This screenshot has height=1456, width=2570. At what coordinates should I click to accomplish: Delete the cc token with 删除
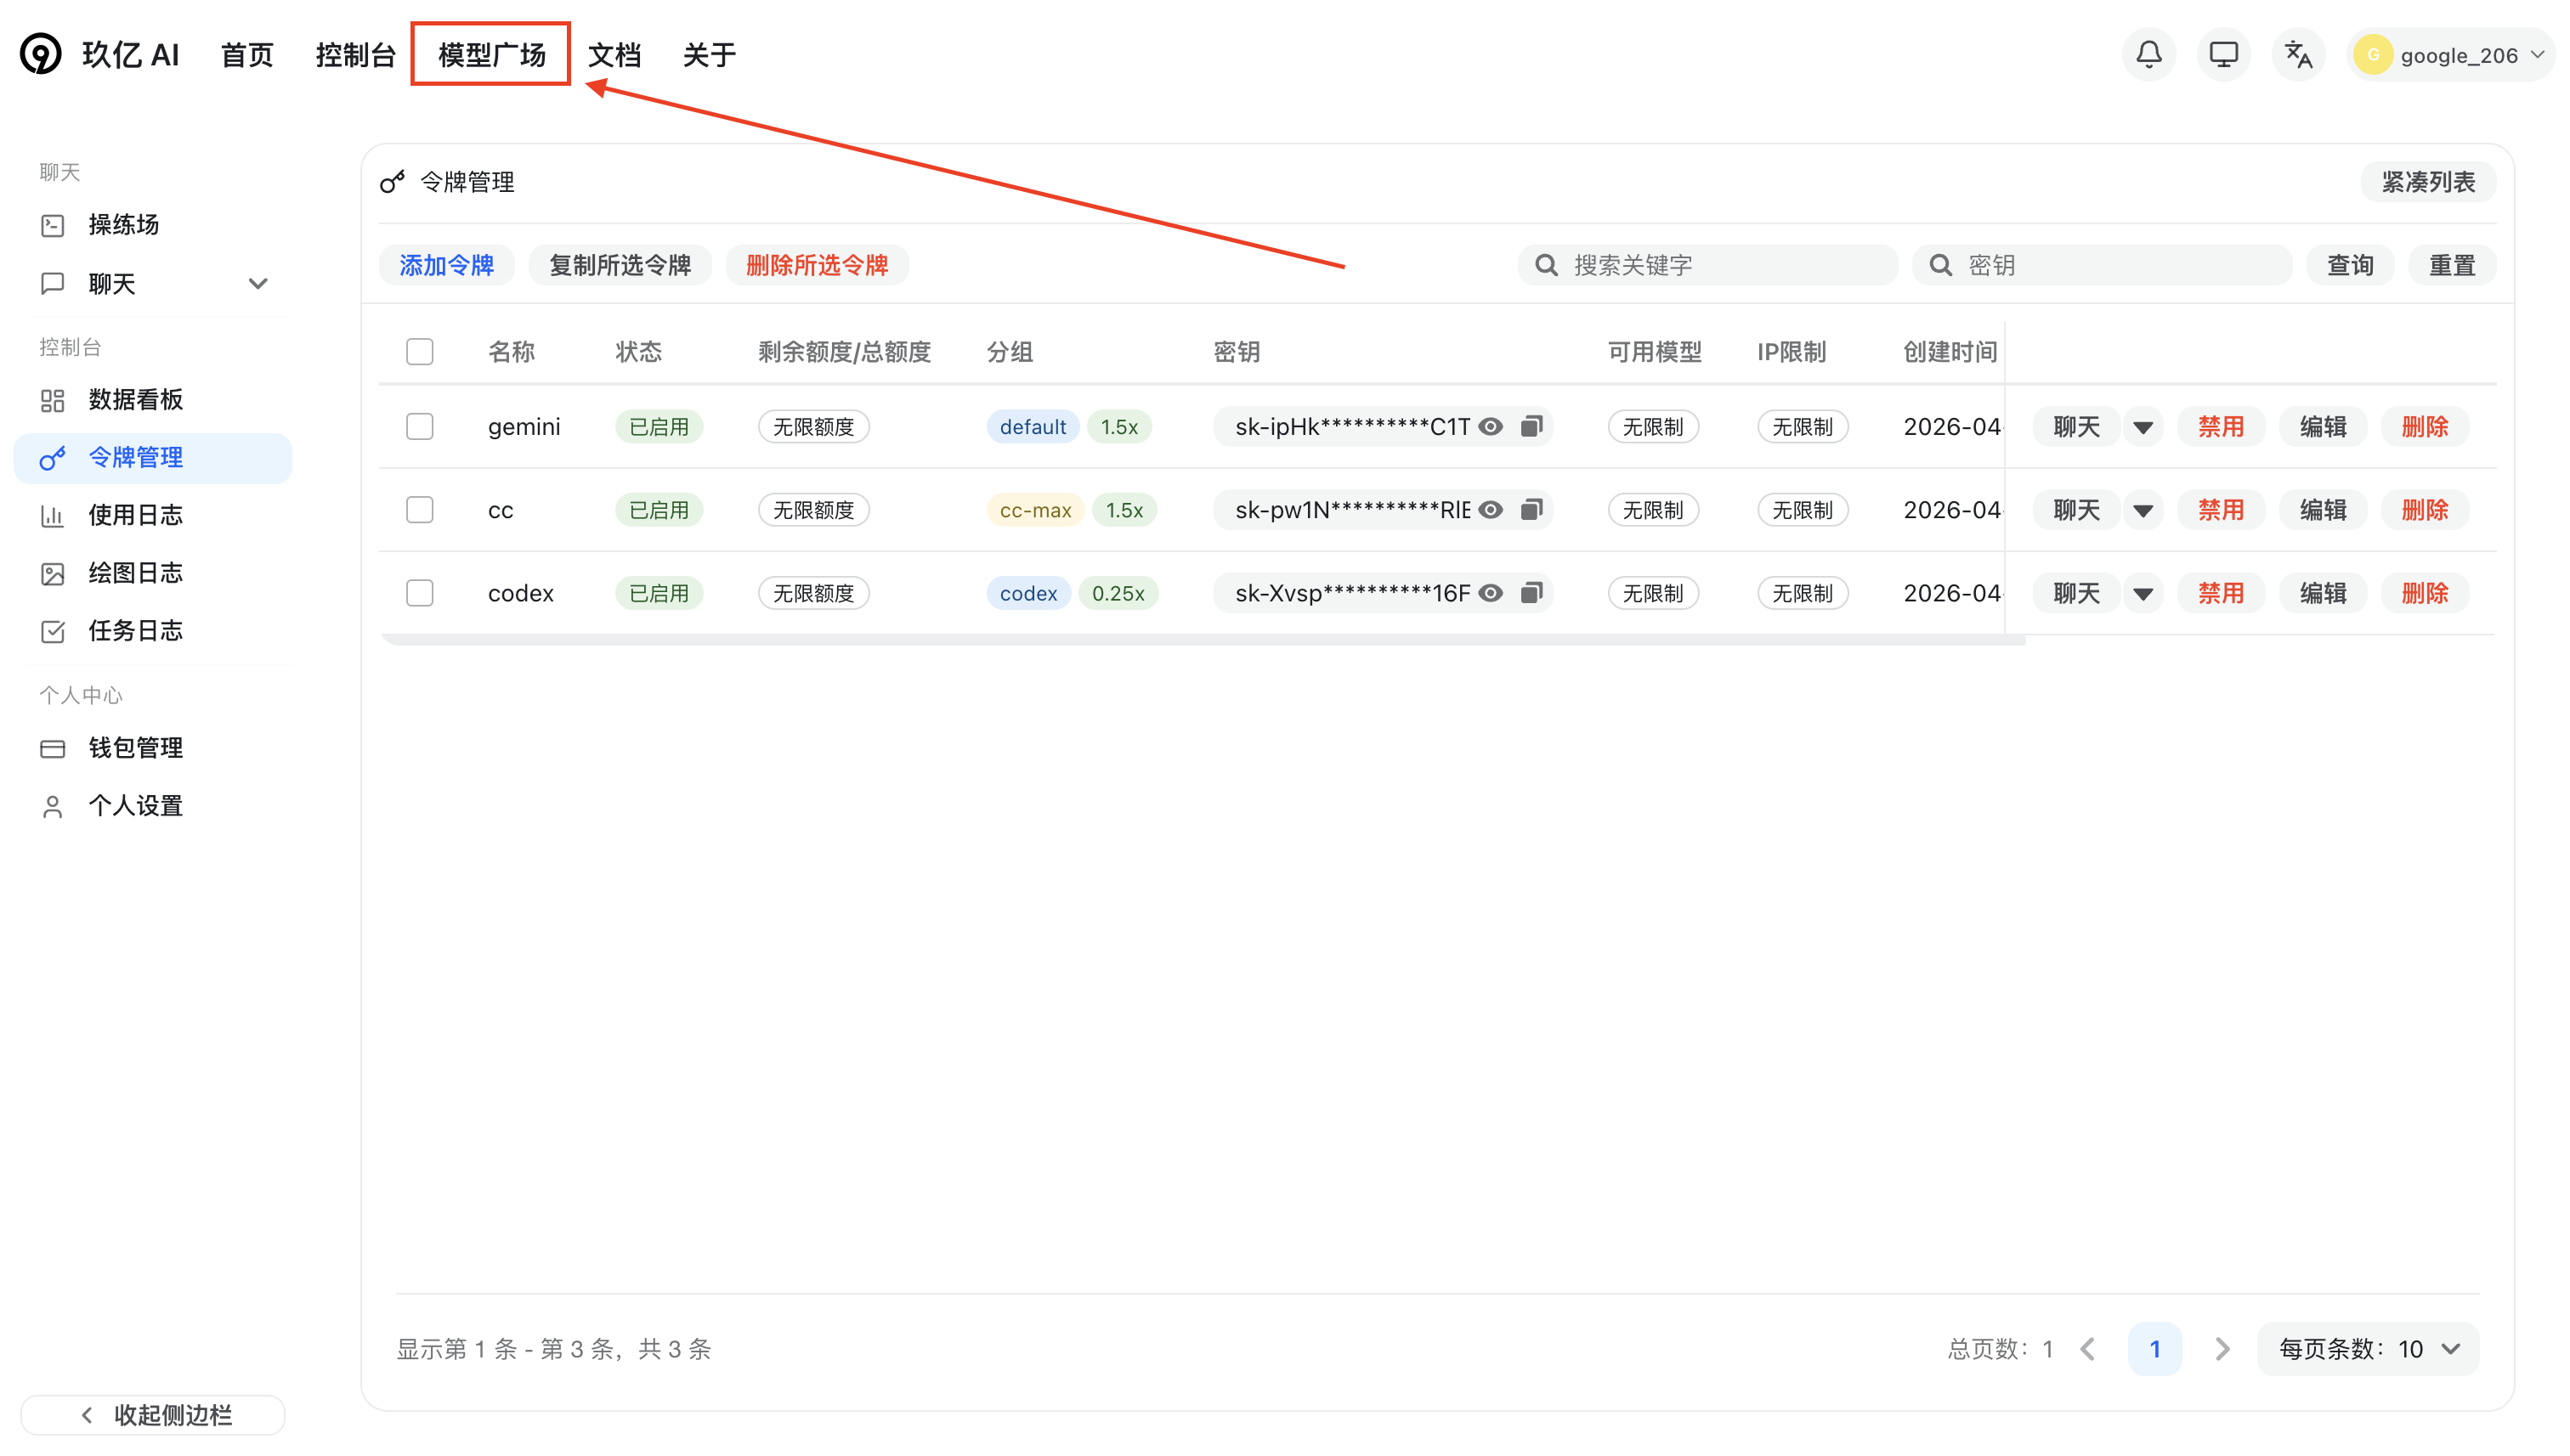[x=2425, y=510]
